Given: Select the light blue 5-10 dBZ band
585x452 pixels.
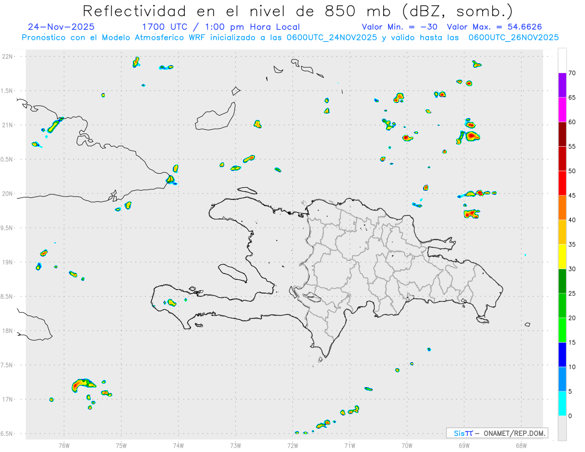Looking at the screenshot, I should [x=562, y=379].
